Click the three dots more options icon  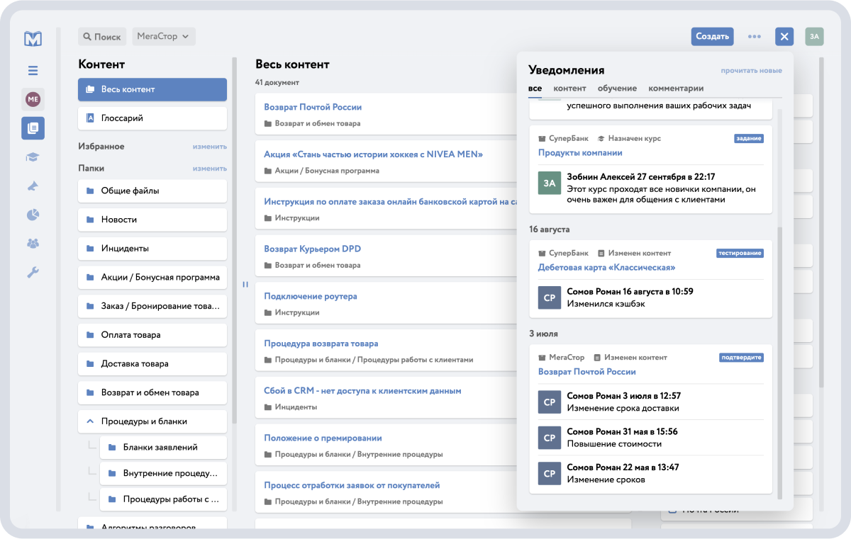pos(755,36)
